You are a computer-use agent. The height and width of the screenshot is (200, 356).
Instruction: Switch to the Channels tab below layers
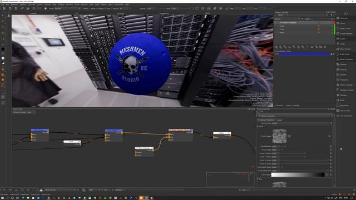[279, 106]
